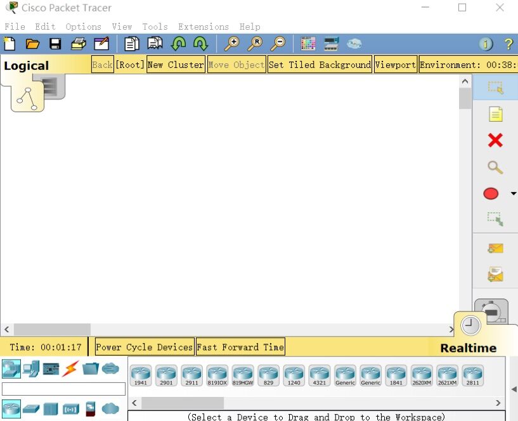Open the Help menu
The image size is (518, 421).
(x=250, y=27)
